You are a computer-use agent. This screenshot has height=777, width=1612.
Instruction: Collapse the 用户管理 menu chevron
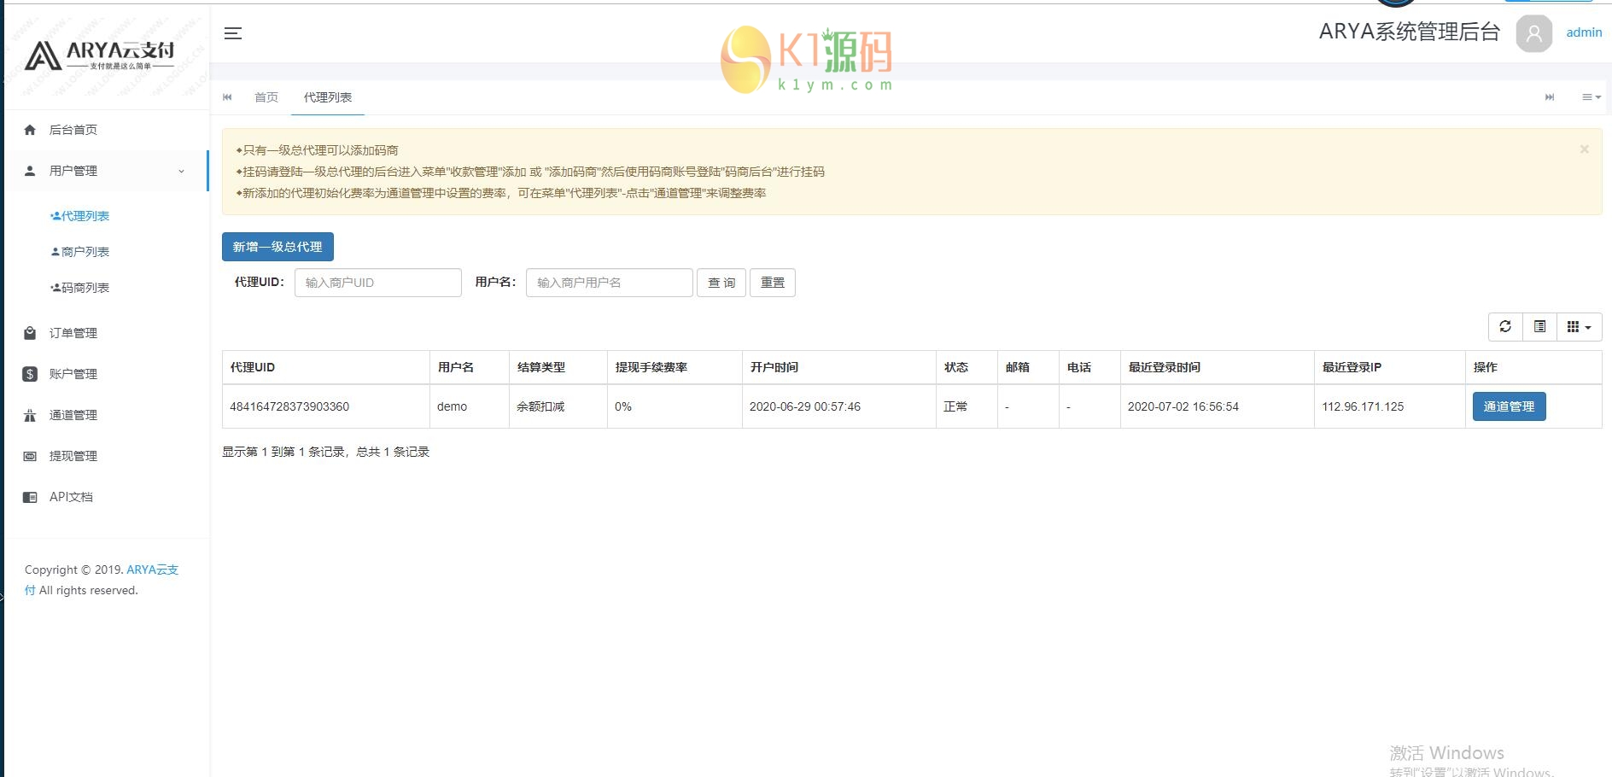(181, 172)
